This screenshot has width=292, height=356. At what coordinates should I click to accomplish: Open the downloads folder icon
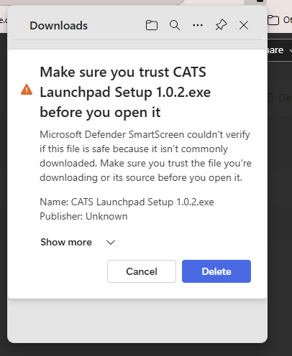coord(152,25)
